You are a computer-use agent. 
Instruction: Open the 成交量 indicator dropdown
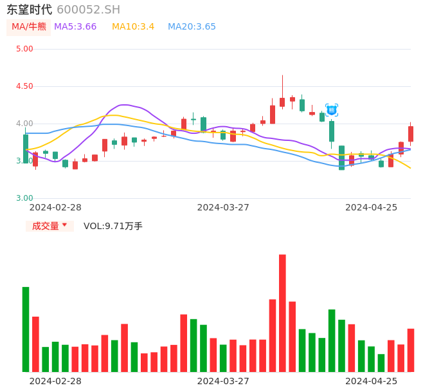[x=50, y=226]
